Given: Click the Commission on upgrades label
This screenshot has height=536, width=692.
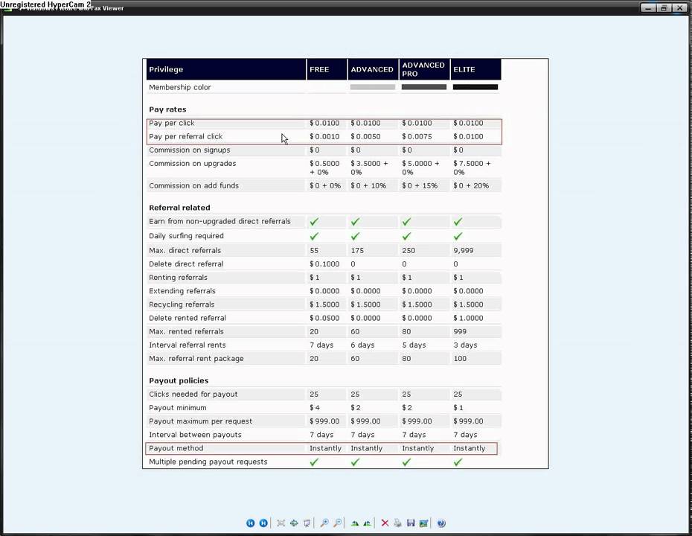Looking at the screenshot, I should click(x=193, y=163).
